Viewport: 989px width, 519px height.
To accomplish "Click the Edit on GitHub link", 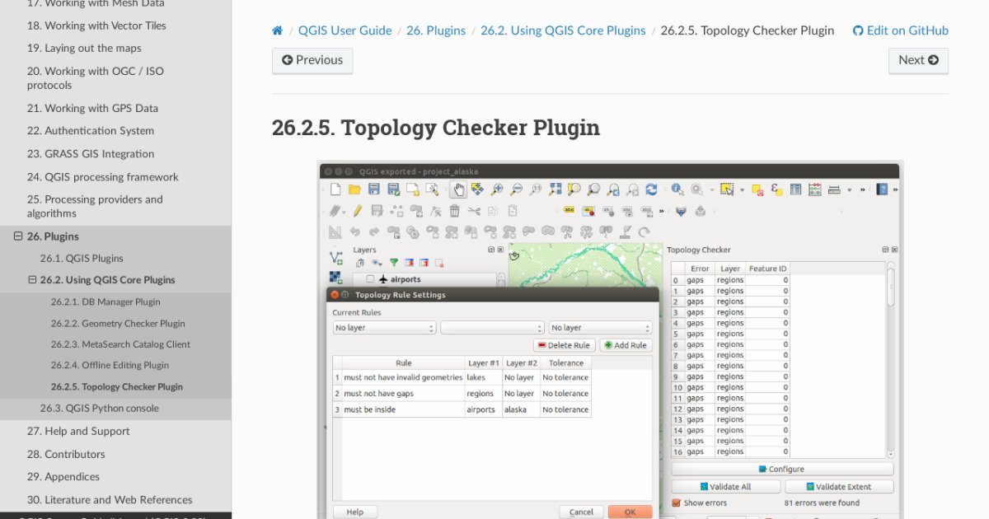I will [900, 30].
